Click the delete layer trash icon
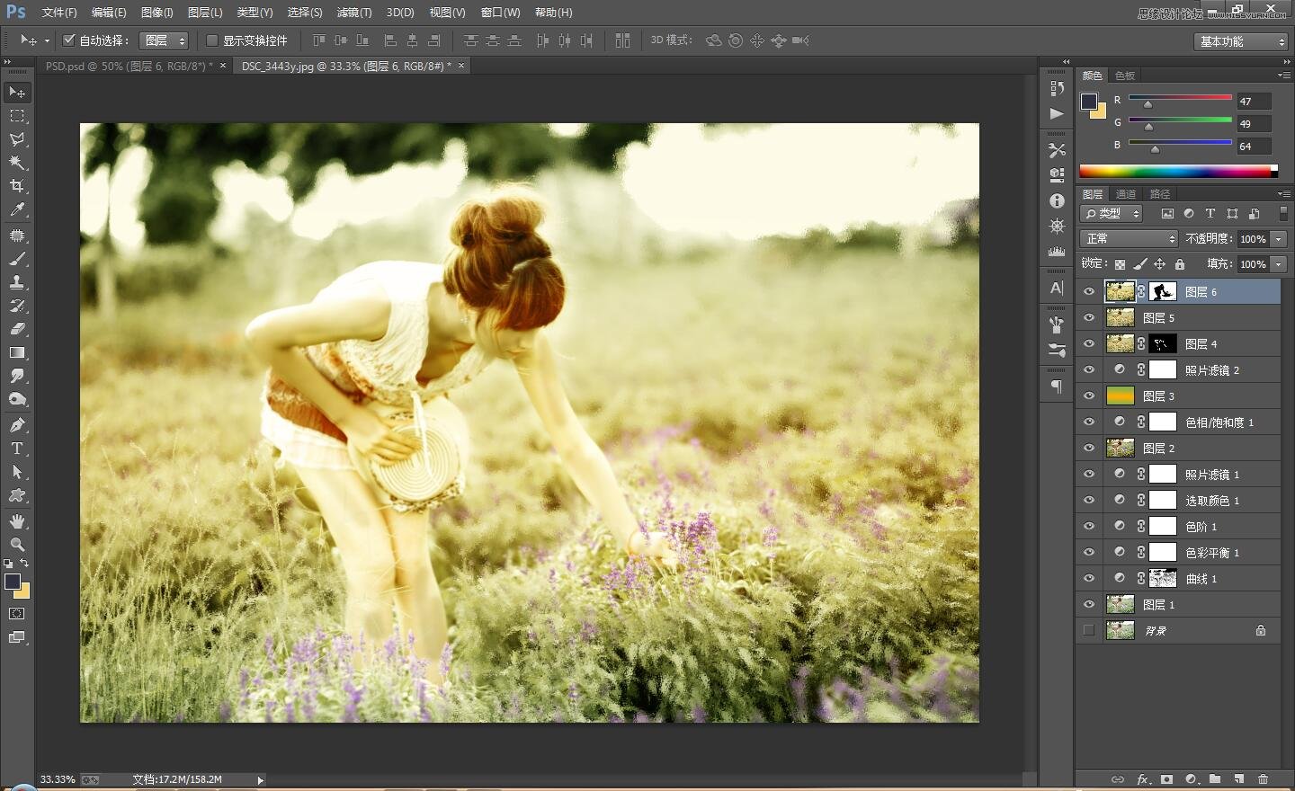 point(1263,779)
